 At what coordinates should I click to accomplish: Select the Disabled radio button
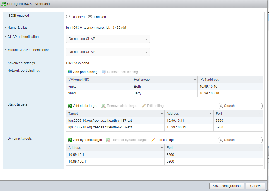(x=68, y=16)
